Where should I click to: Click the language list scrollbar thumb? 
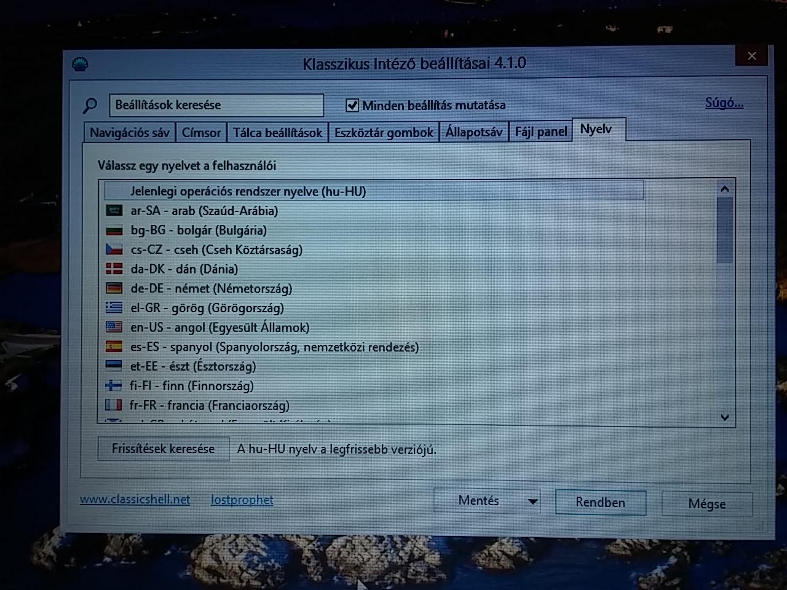725,230
